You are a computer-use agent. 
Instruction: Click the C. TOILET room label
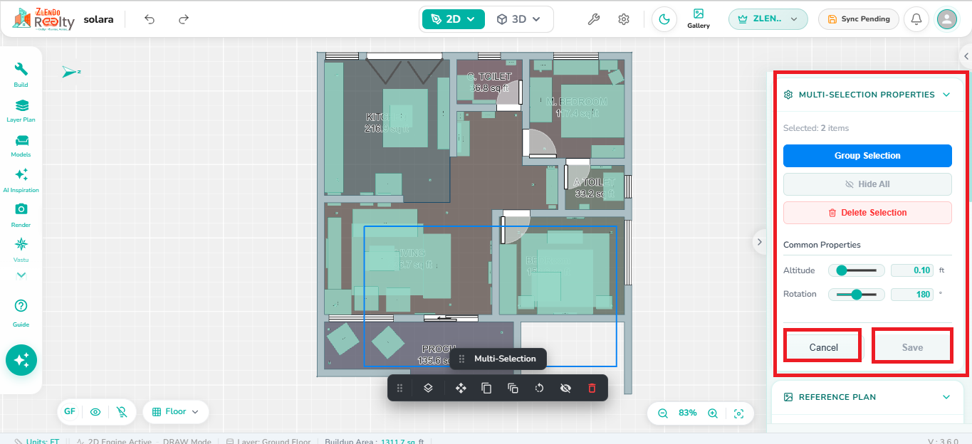[x=489, y=76]
